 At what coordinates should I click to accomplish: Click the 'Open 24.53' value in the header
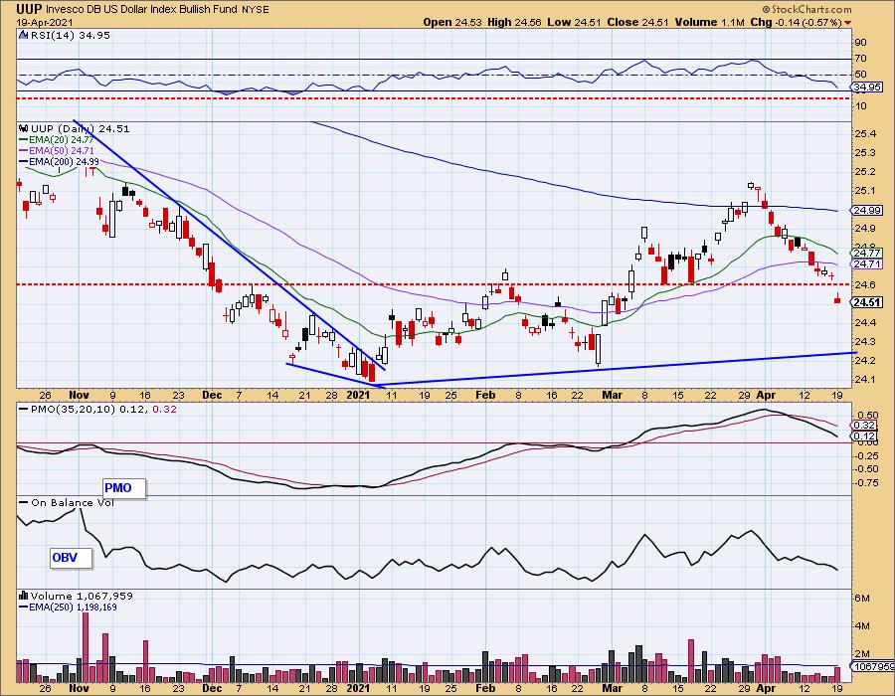coord(451,22)
